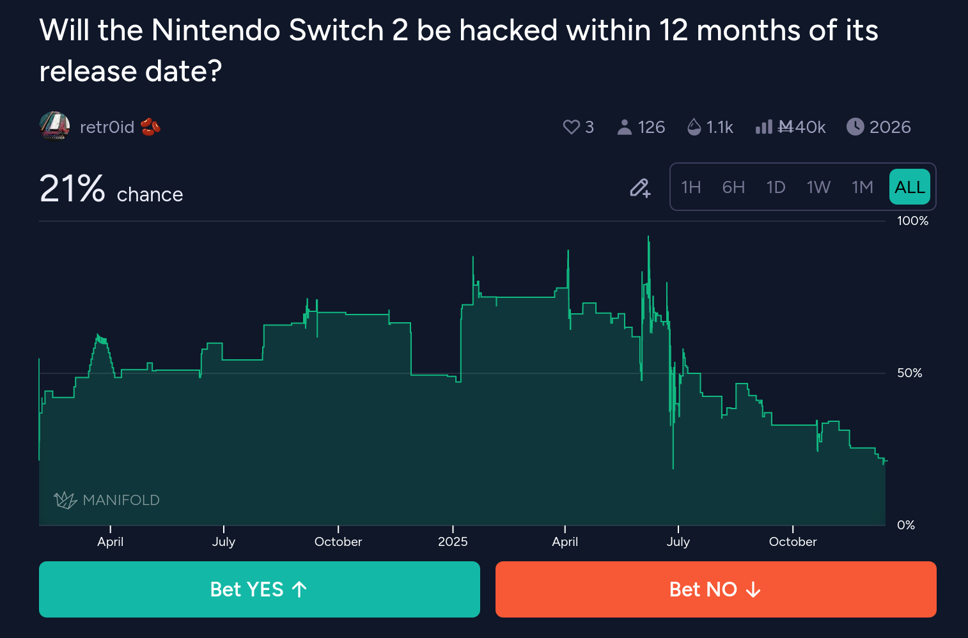
Task: Click the chart's peak near June 2025
Action: click(648, 237)
